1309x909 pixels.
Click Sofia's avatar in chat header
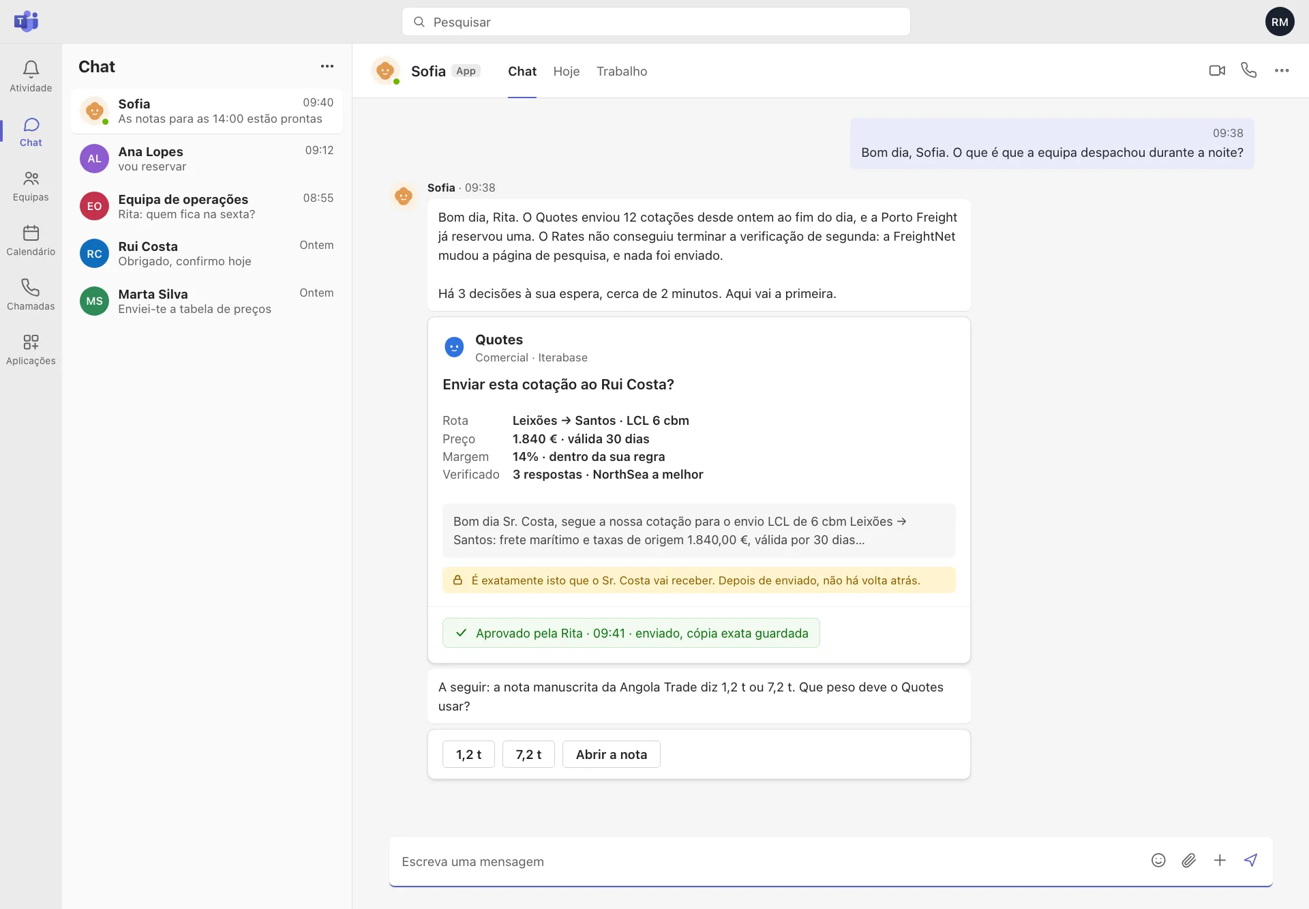(x=385, y=71)
